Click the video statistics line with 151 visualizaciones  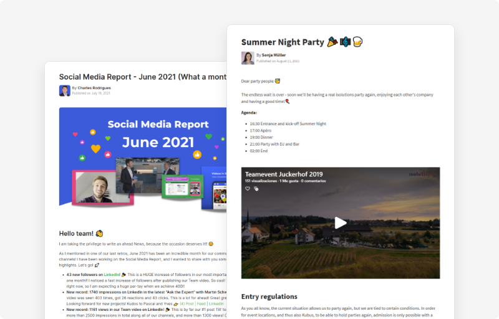(286, 181)
